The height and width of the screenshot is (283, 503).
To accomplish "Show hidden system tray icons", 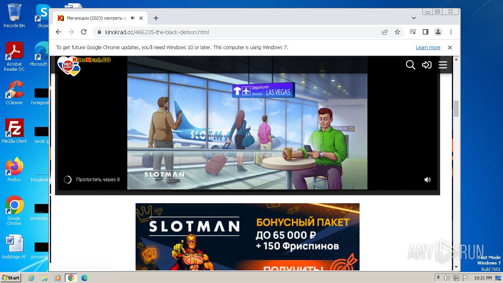I will [x=438, y=278].
